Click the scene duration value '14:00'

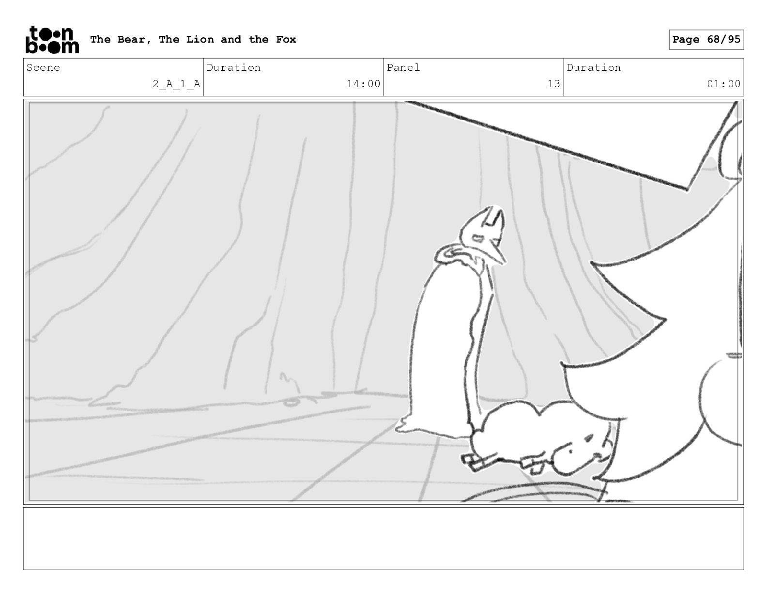pos(363,84)
